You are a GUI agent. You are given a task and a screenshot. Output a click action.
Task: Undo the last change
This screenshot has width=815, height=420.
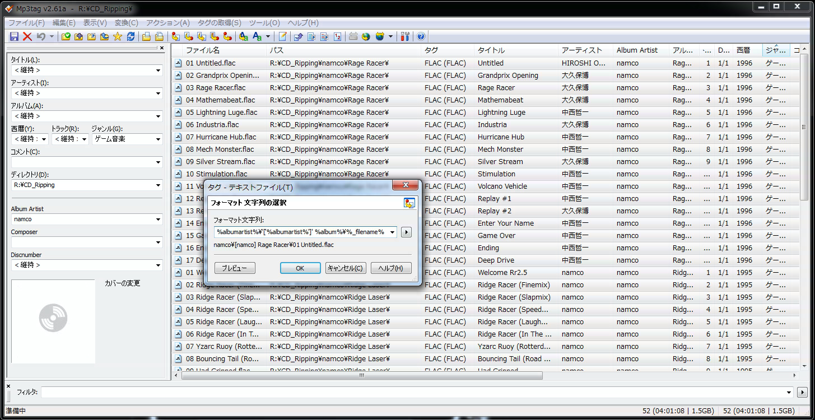pos(40,36)
